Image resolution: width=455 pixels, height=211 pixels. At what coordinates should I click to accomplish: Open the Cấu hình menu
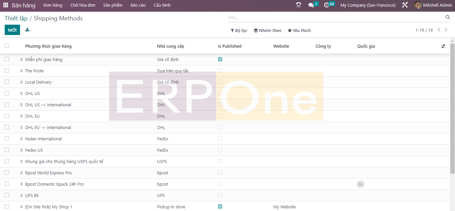[x=162, y=5]
